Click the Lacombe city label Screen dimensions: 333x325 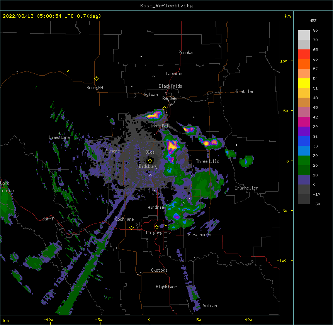tap(174, 74)
